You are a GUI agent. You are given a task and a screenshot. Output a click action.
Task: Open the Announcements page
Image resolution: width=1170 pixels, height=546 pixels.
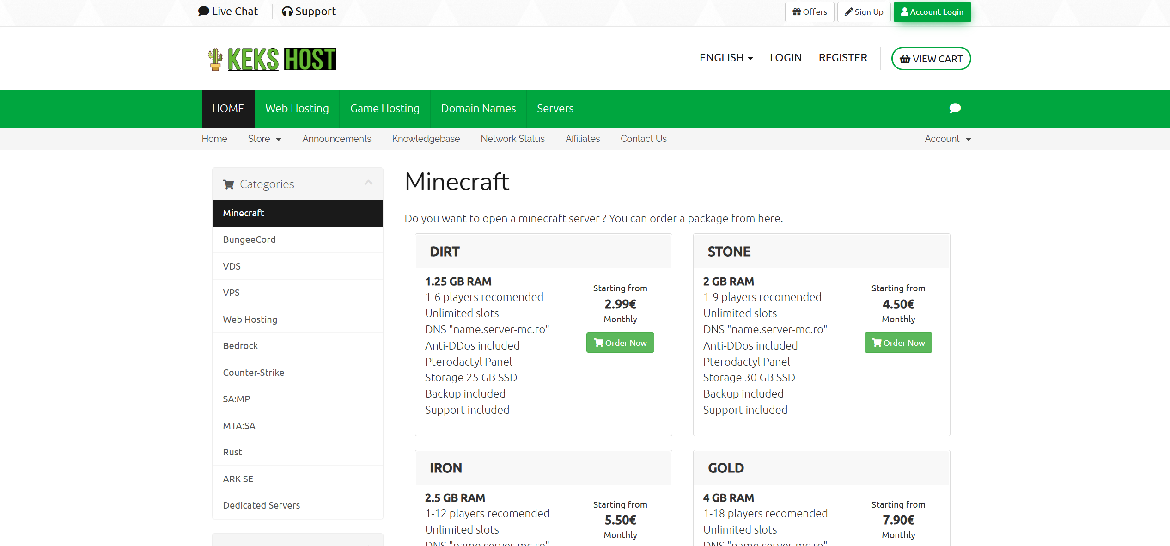[x=337, y=139]
